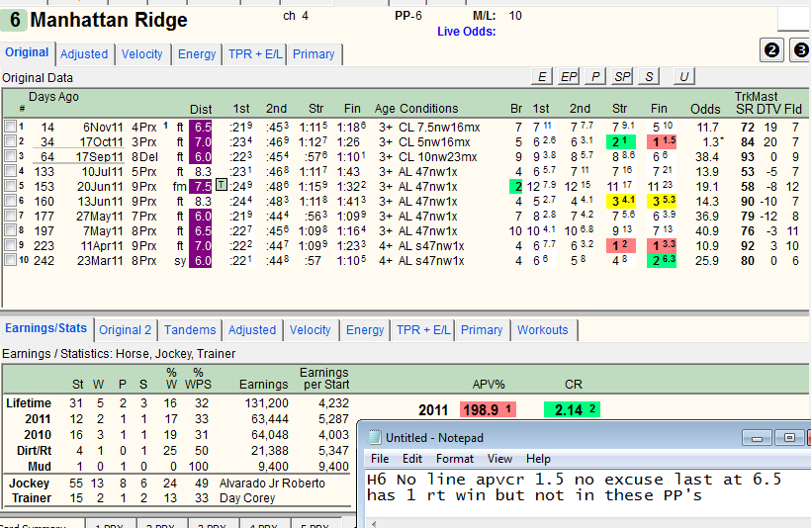Open the Format menu in Notepad
Image resolution: width=811 pixels, height=528 pixels.
[455, 459]
